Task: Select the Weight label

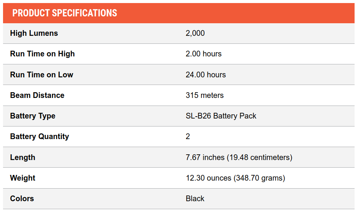Action: (22, 178)
